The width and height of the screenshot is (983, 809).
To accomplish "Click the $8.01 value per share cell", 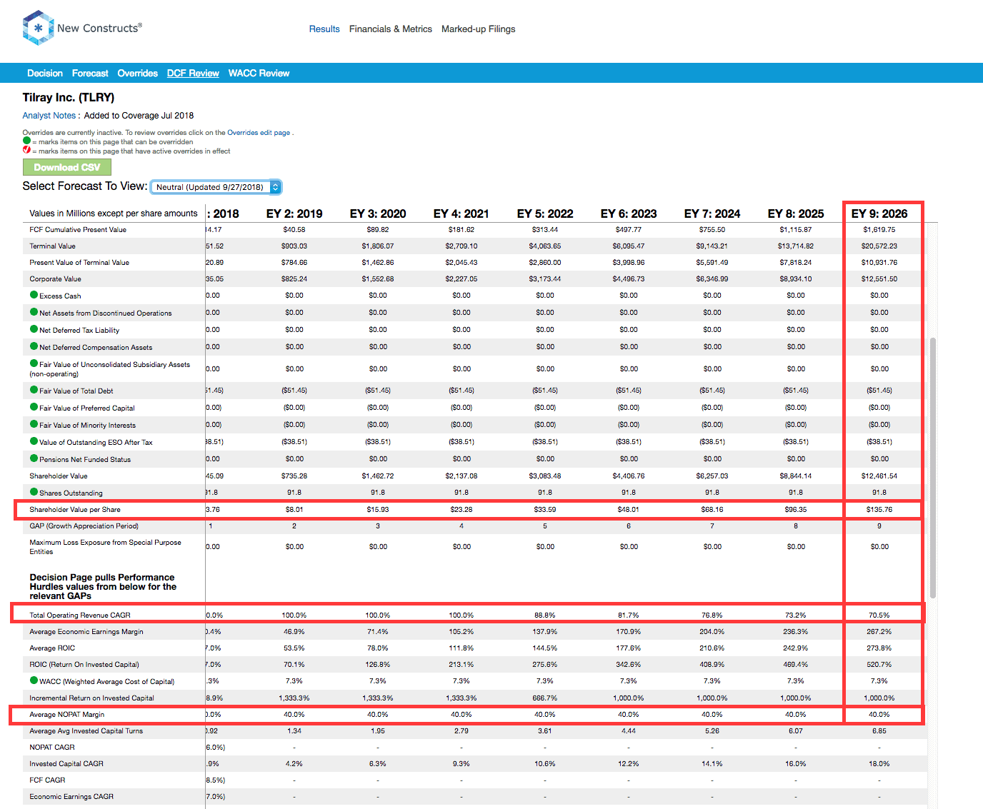I will pyautogui.click(x=294, y=510).
